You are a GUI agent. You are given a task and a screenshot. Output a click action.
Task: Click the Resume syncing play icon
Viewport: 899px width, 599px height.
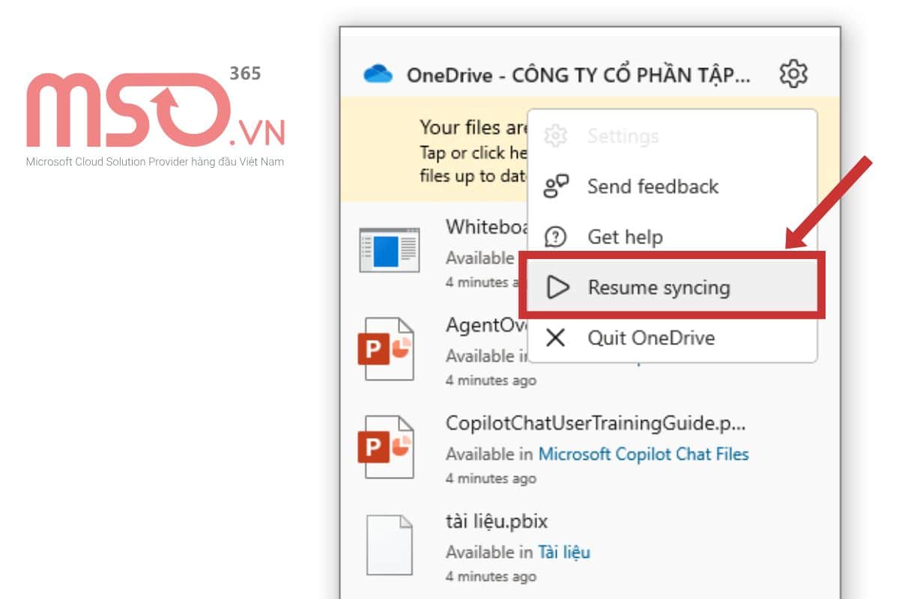tap(557, 288)
